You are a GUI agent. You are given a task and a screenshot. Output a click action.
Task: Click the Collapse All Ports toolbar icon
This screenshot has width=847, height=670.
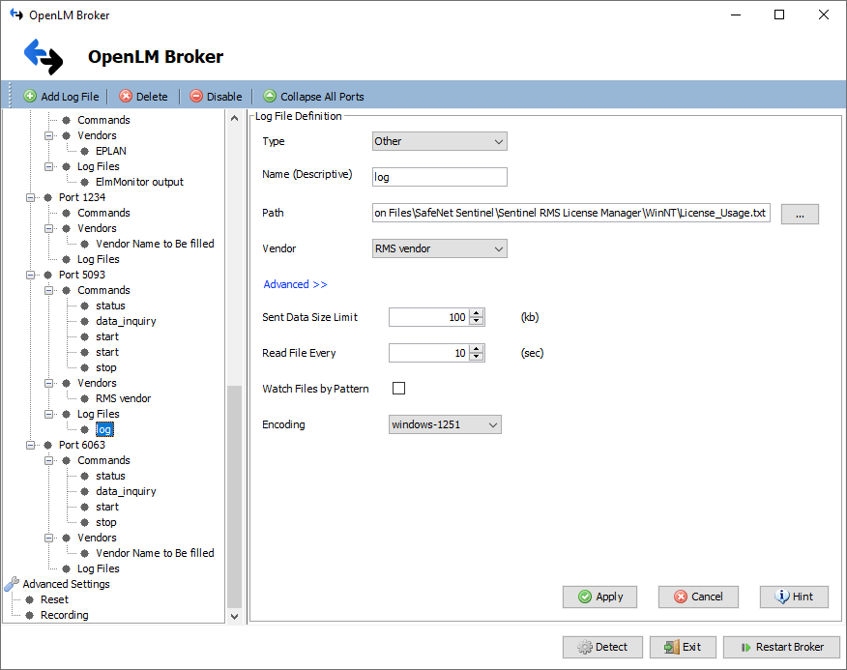(x=270, y=96)
